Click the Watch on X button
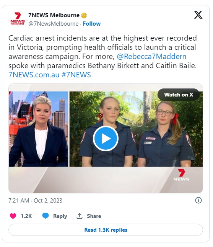Image resolution: width=213 pixels, height=247 pixels. click(179, 95)
